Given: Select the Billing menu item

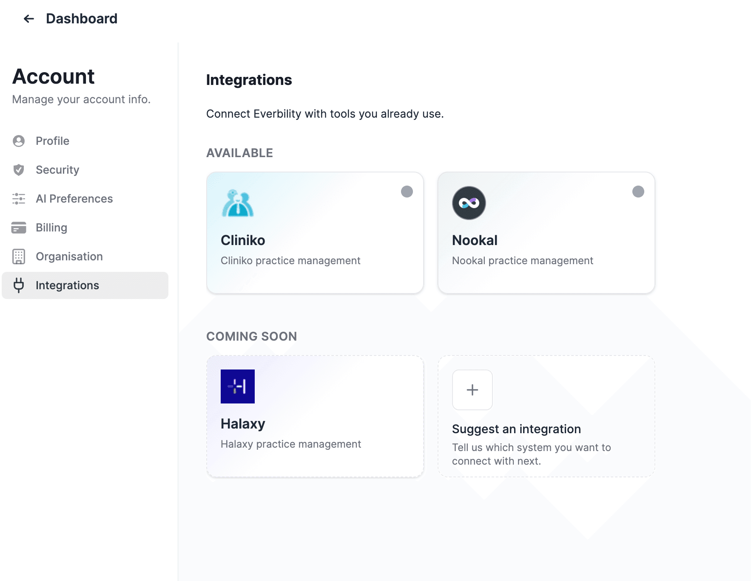Looking at the screenshot, I should [x=51, y=228].
